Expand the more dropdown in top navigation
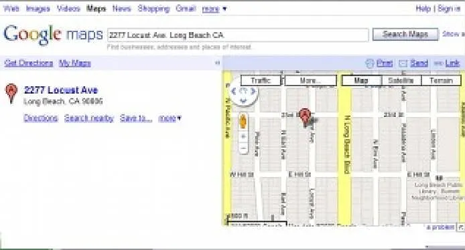465x250 pixels. coord(214,9)
